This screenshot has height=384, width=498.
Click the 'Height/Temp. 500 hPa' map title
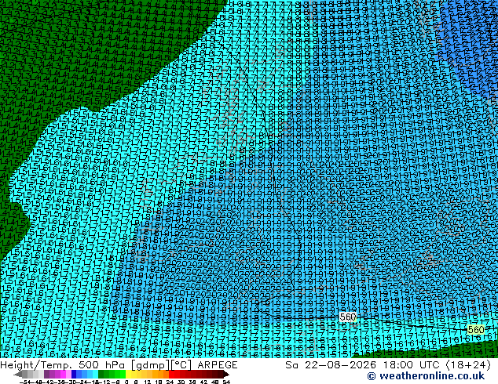[x=64, y=365]
